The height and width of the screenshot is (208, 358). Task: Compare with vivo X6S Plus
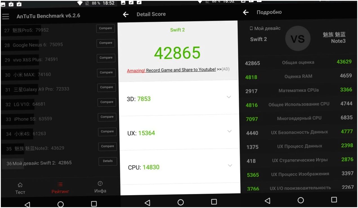pyautogui.click(x=106, y=58)
